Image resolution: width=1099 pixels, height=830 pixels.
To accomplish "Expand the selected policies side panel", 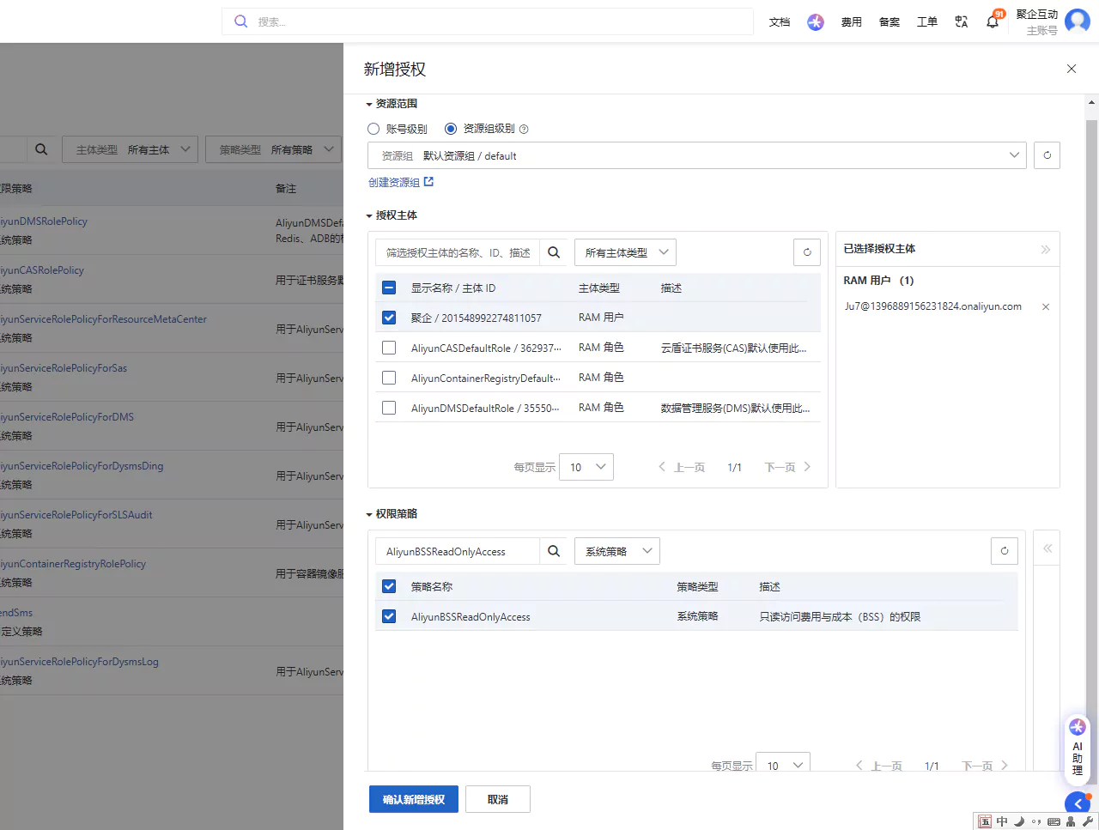I will pos(1047,548).
